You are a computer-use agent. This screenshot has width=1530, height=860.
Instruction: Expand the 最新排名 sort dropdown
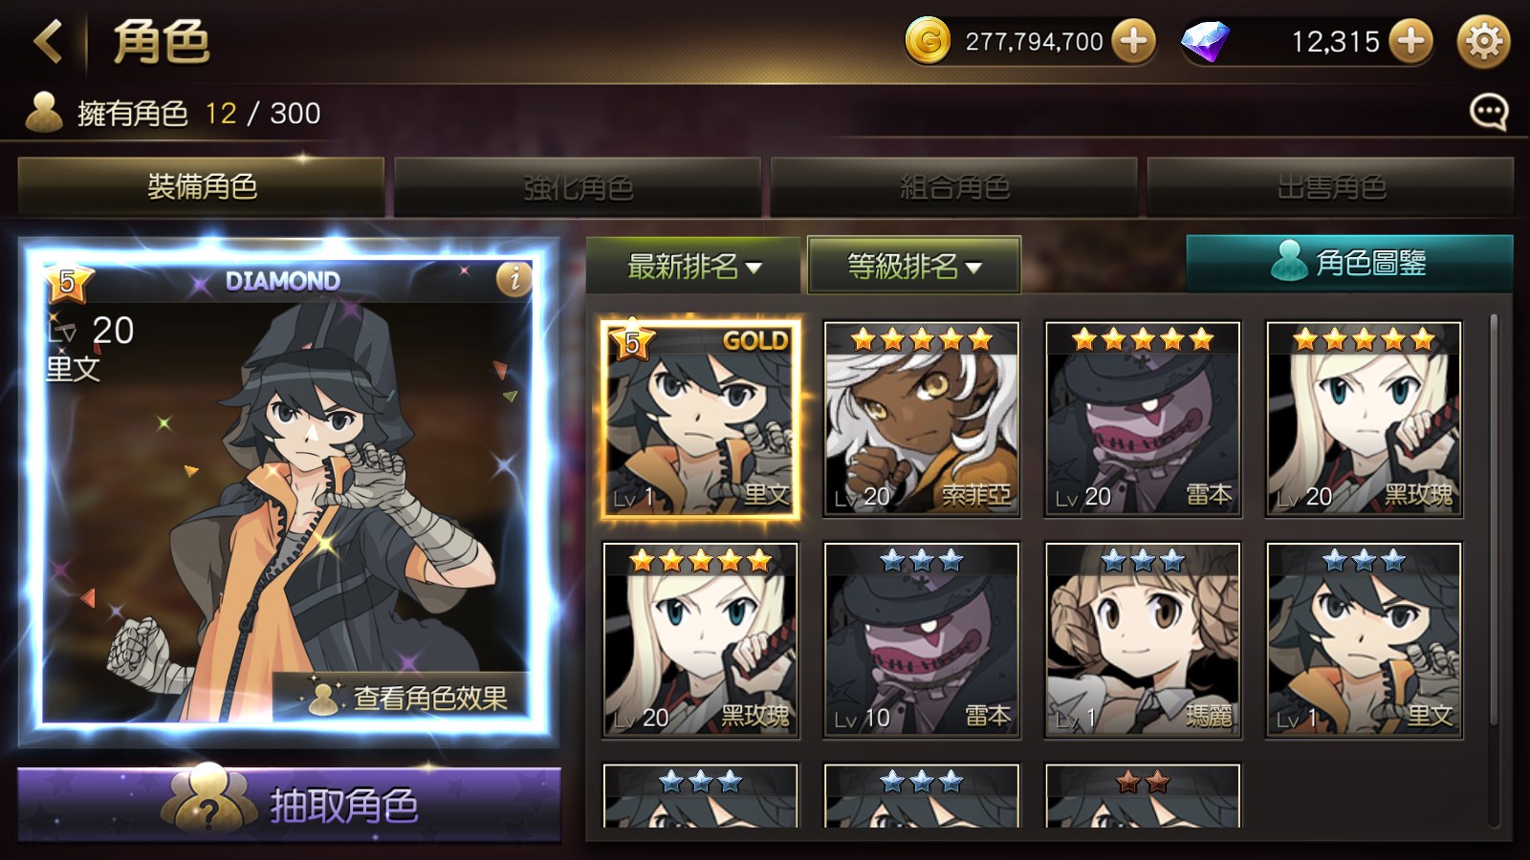click(x=693, y=266)
